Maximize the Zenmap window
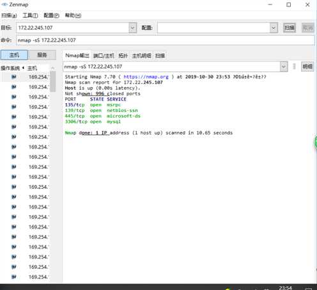The height and width of the screenshot is (290, 317). click(x=289, y=4)
